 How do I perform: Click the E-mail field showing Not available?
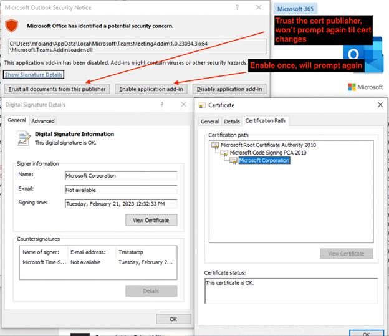pos(121,190)
